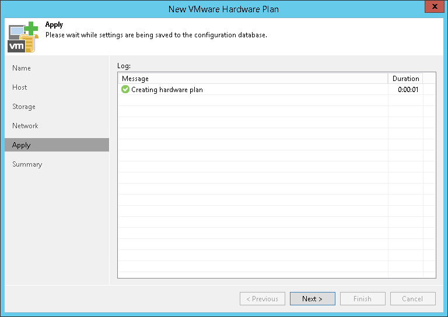Click the 0:00:01 duration value

[408, 90]
